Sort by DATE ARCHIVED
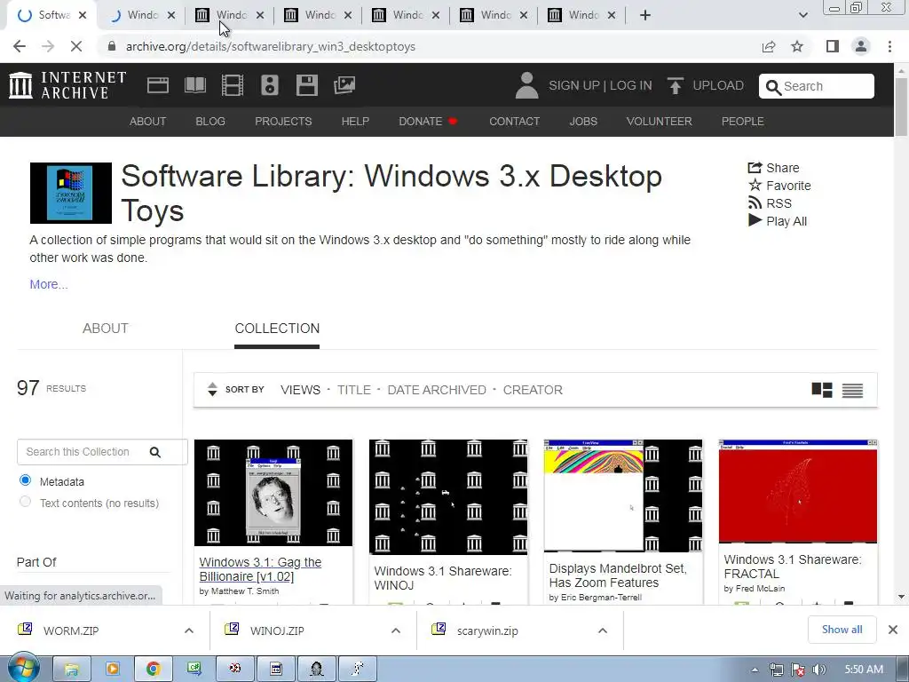The image size is (909, 682). (x=437, y=390)
